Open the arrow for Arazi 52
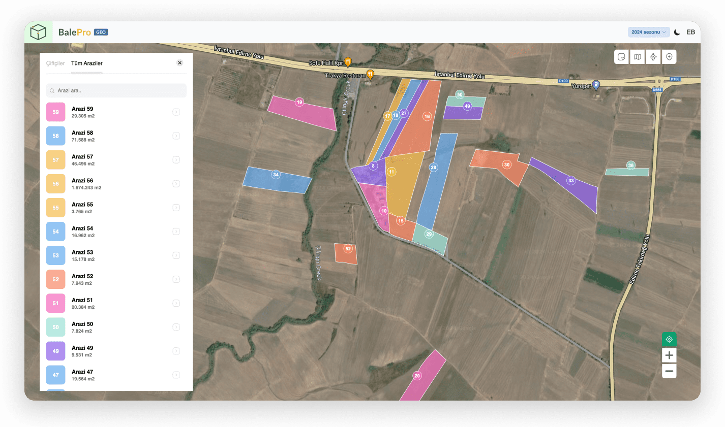Image resolution: width=725 pixels, height=427 pixels. pos(176,279)
